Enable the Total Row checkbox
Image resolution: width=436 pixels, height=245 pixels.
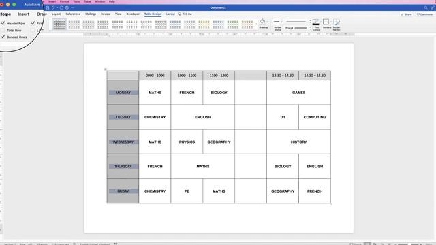coord(3,30)
